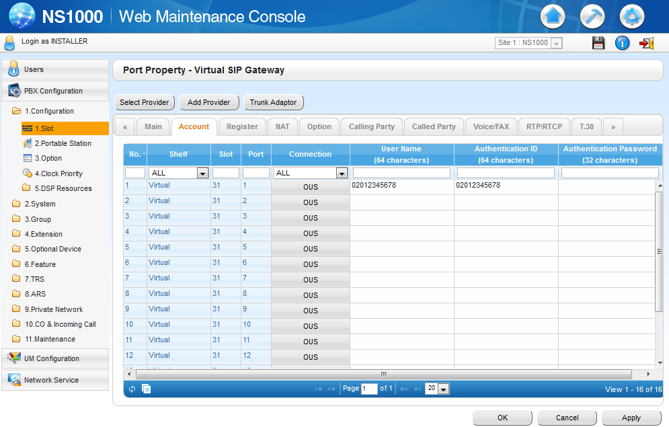Toggle OUS connection for port 12
Image resolution: width=669 pixels, height=427 pixels.
[311, 358]
